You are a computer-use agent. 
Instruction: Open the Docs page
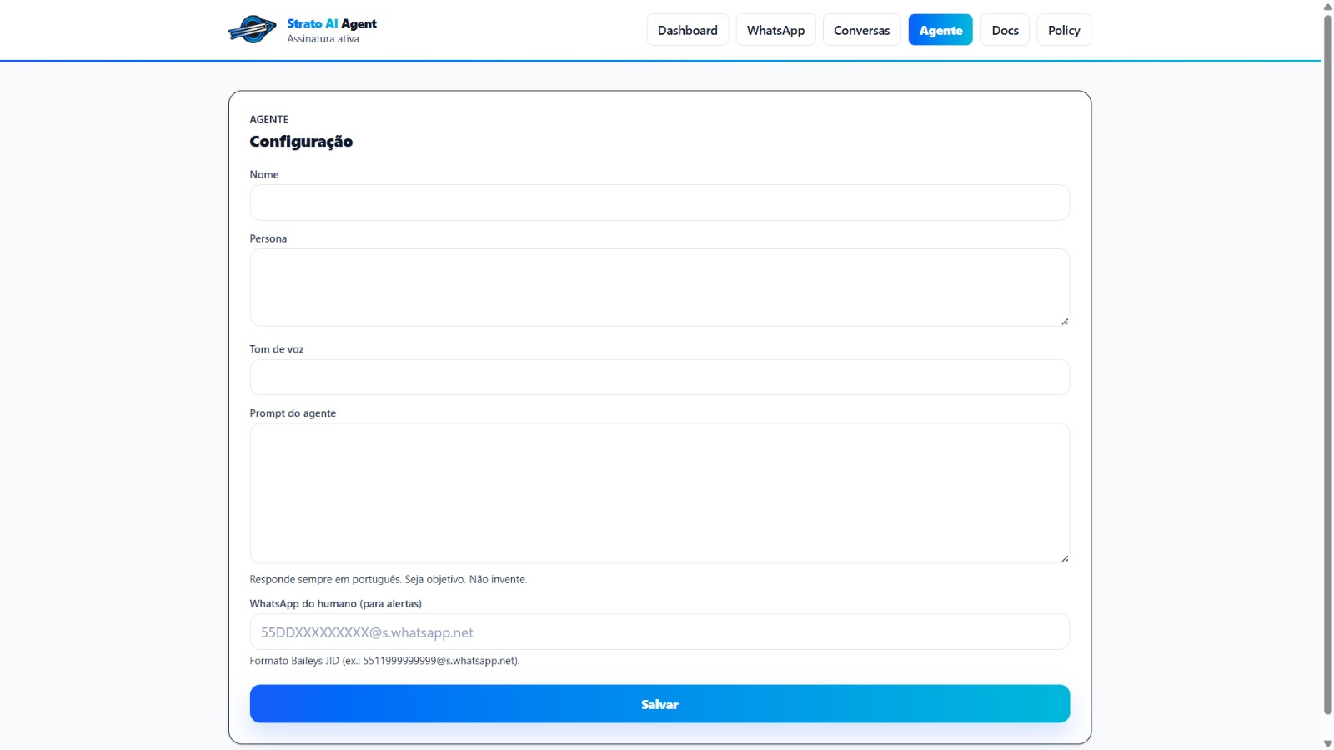tap(1005, 30)
